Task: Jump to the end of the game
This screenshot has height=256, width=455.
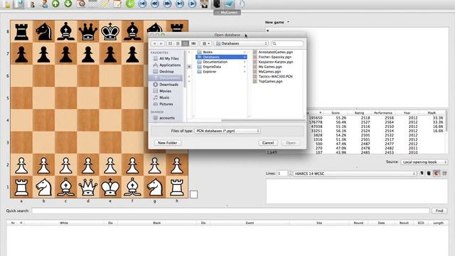Action: coord(180,4)
